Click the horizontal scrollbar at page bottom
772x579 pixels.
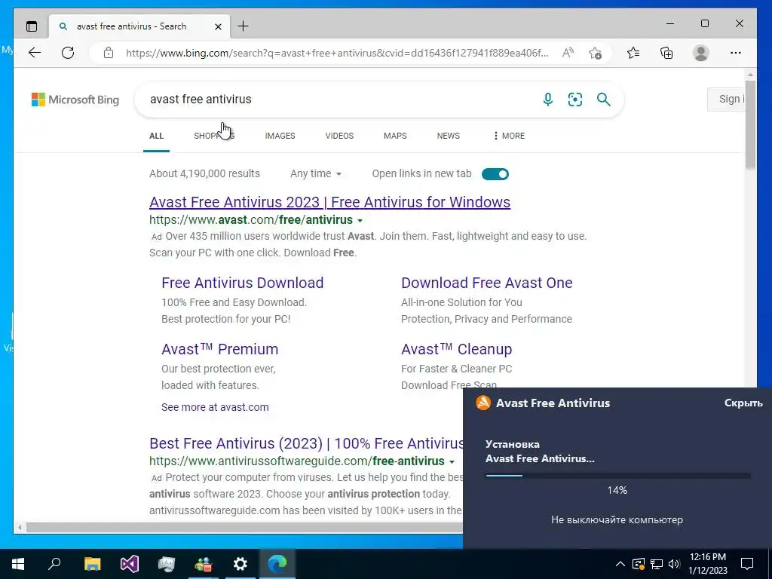pos(245,527)
